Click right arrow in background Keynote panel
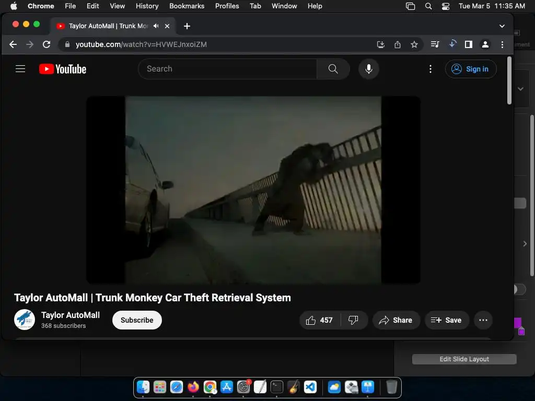This screenshot has height=401, width=535. point(525,243)
